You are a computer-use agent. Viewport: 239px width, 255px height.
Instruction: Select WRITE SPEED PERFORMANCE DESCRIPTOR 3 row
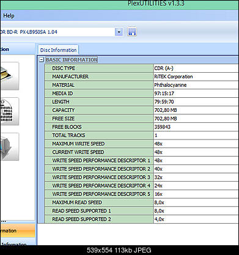click(142, 177)
